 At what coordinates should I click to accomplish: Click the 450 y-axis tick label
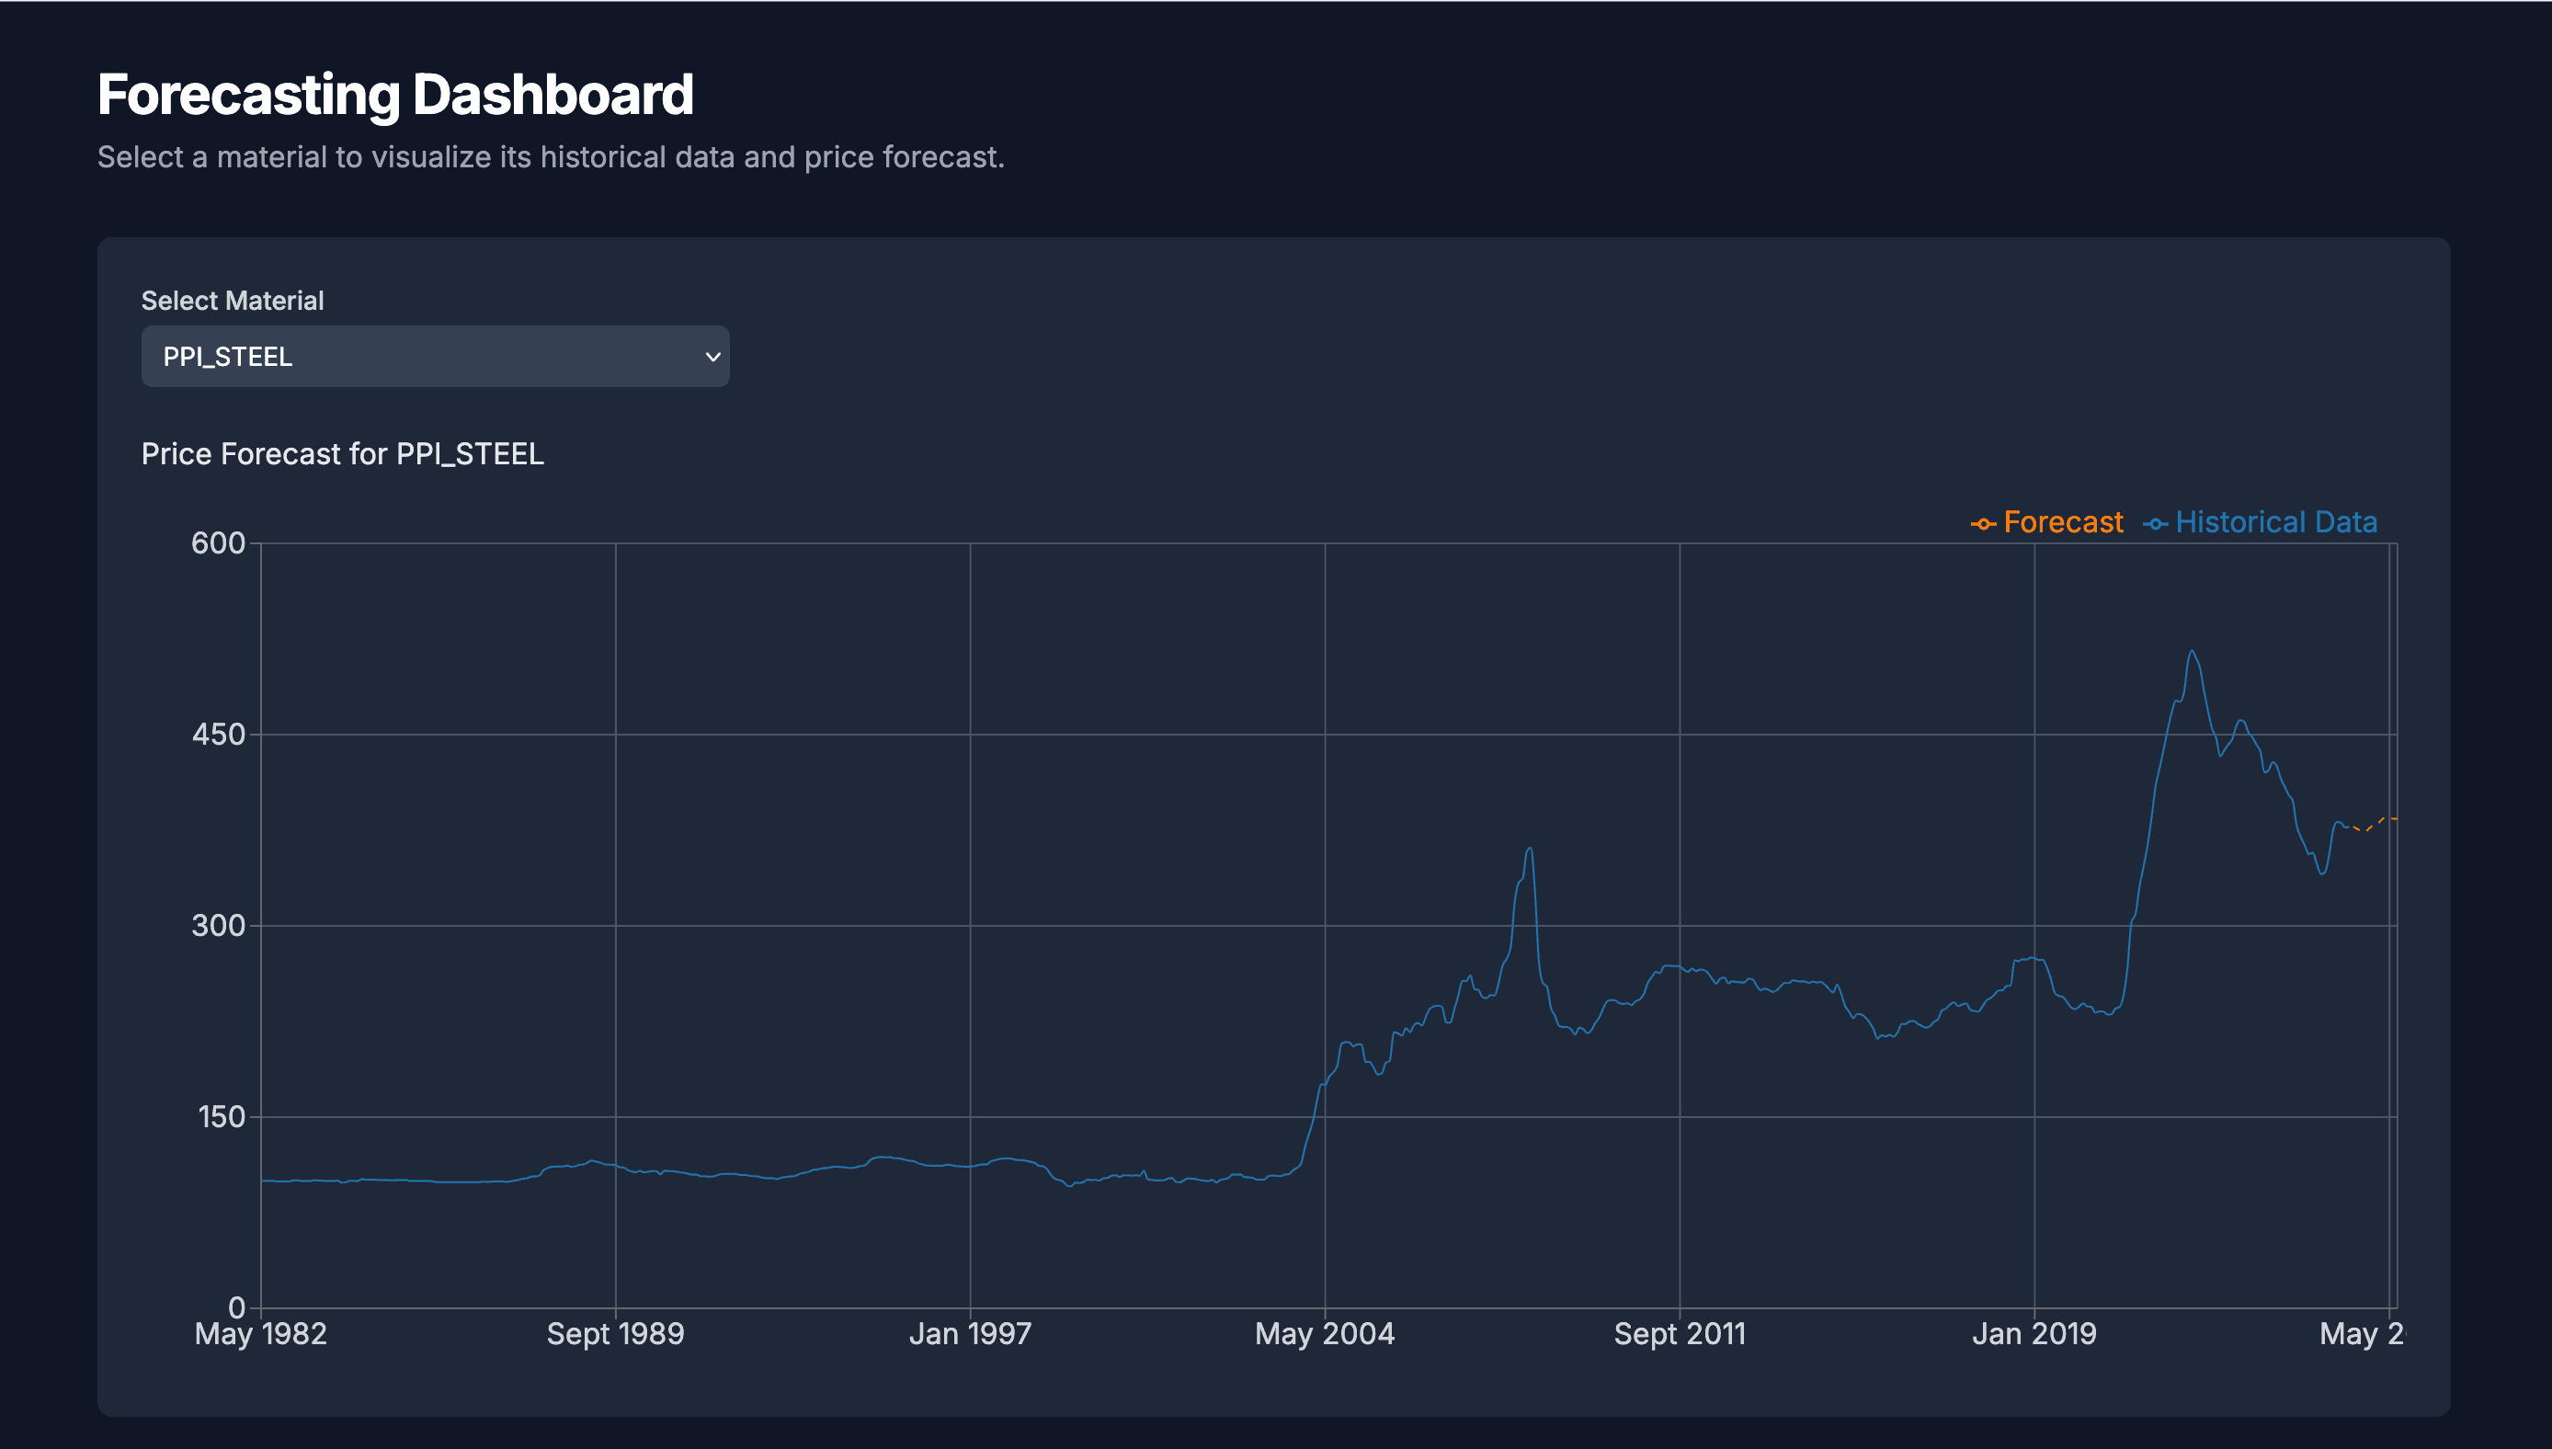218,735
